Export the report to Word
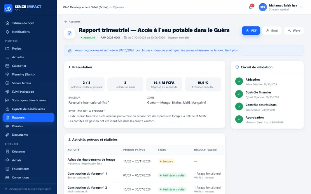 coord(294,31)
